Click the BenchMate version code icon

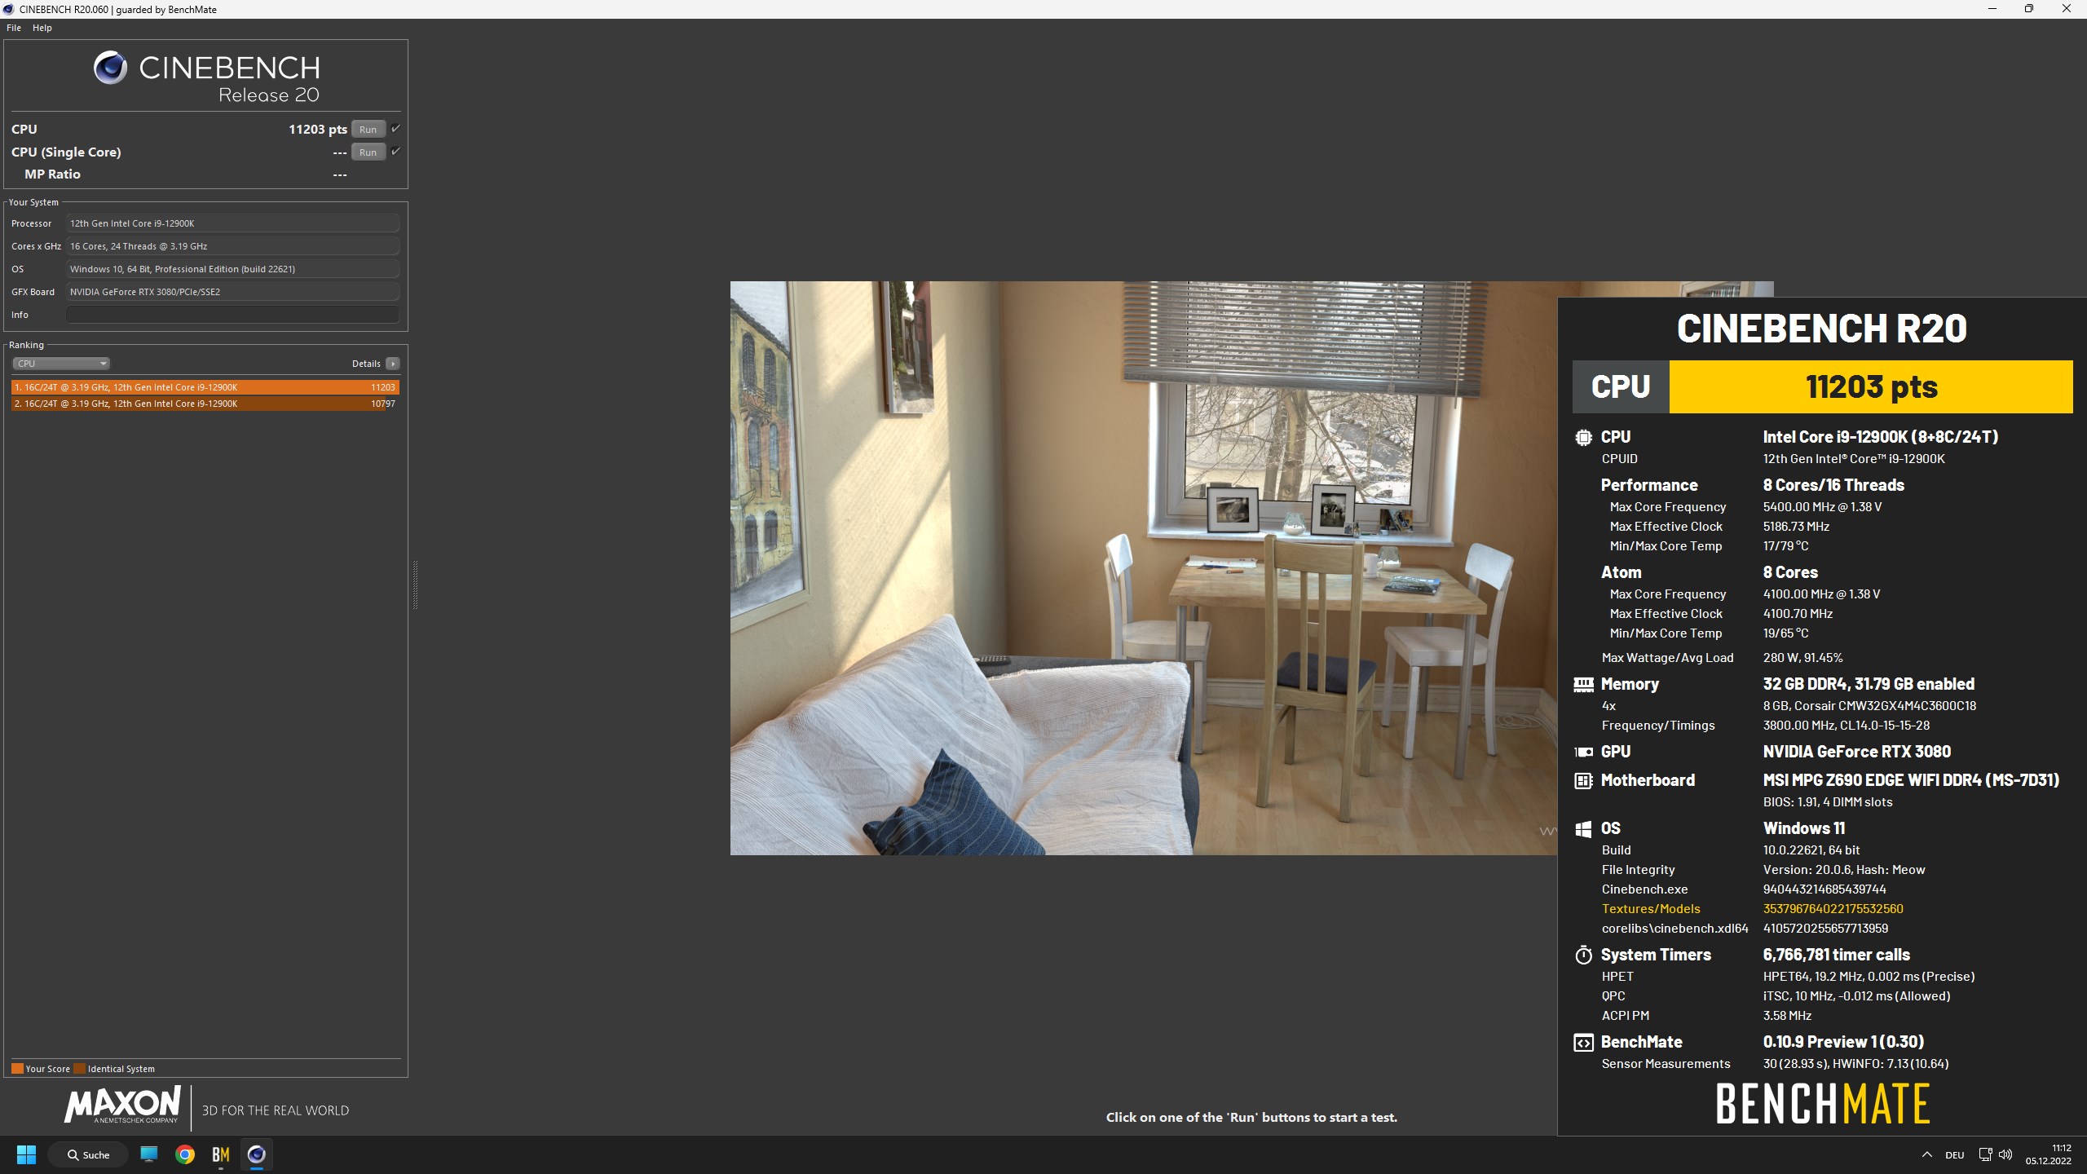click(x=1583, y=1043)
